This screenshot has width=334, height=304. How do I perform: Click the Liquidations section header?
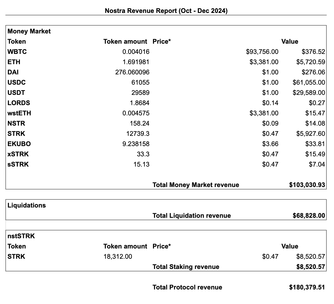click(26, 205)
